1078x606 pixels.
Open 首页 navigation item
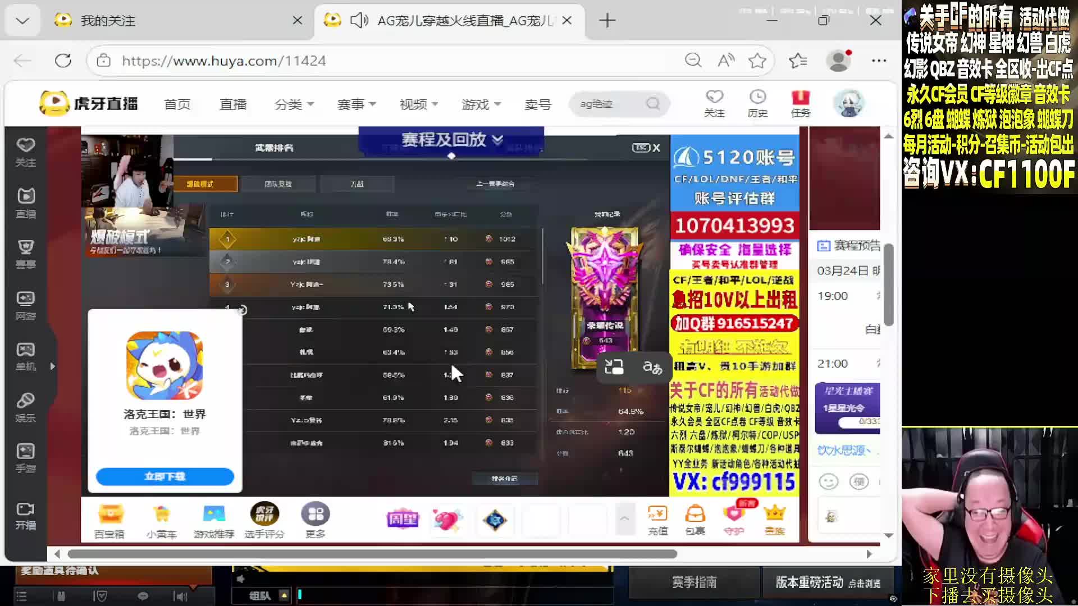177,104
